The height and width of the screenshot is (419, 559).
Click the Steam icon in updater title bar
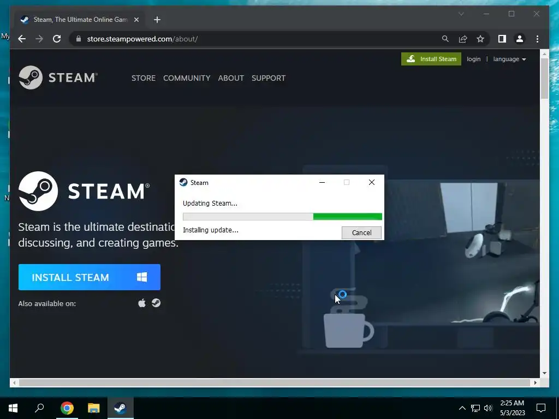(x=183, y=182)
